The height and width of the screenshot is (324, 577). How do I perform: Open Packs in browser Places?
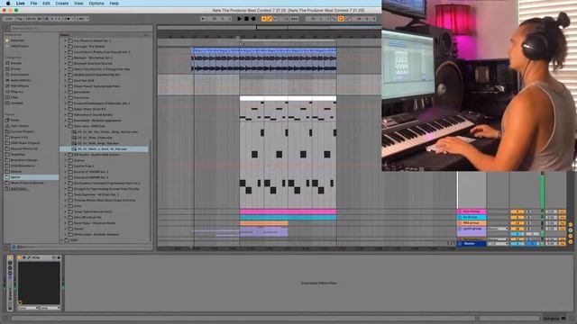point(14,120)
